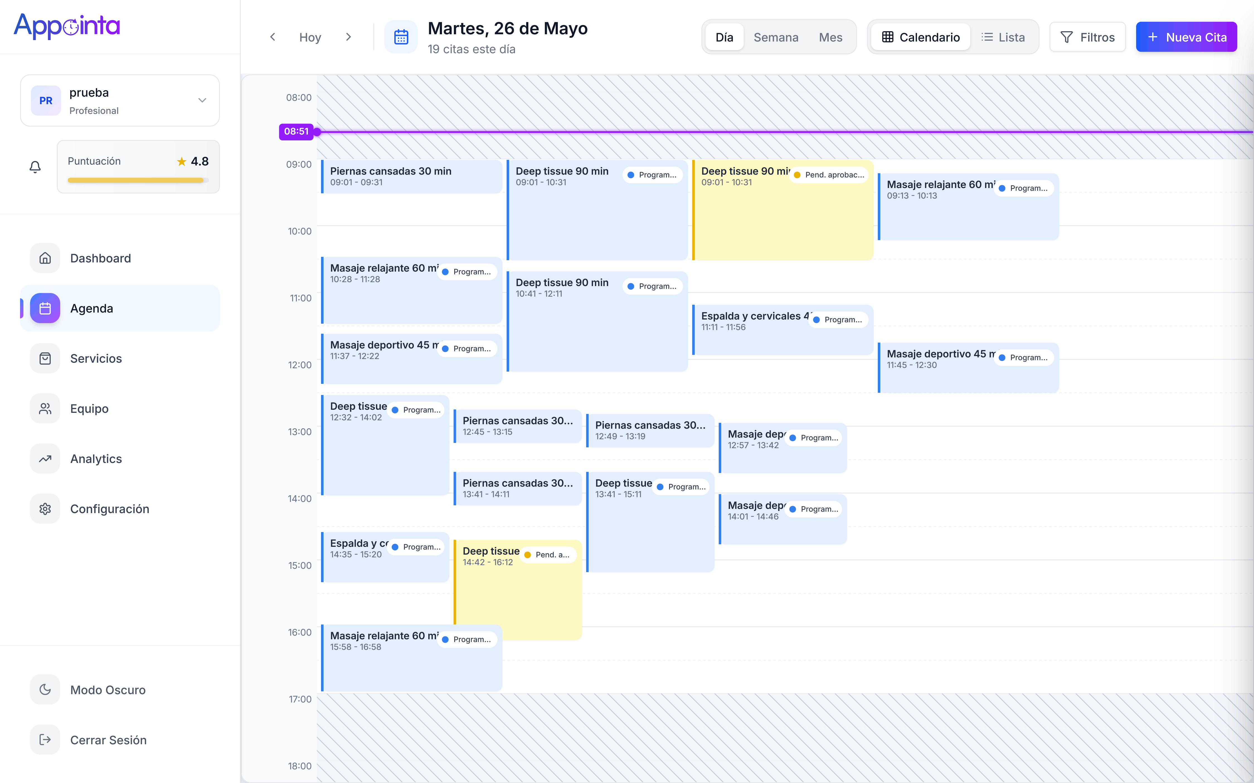This screenshot has width=1254, height=783.
Task: Open Equipo menu item
Action: pyautogui.click(x=120, y=409)
